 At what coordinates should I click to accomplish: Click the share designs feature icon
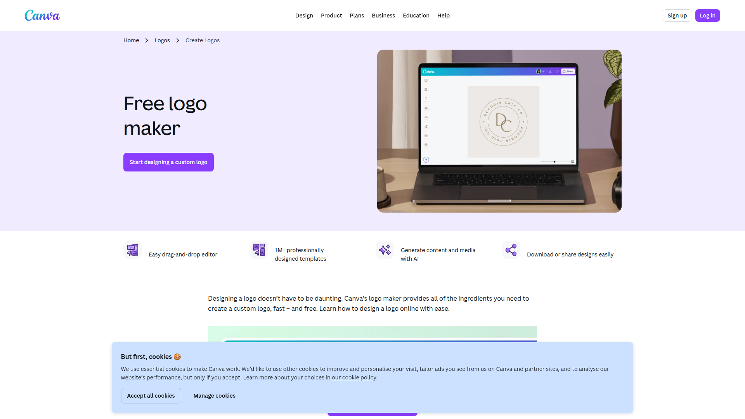point(511,250)
